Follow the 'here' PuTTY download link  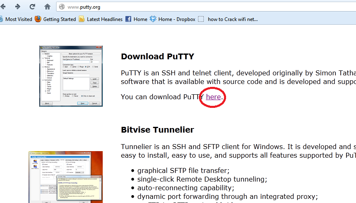(213, 97)
